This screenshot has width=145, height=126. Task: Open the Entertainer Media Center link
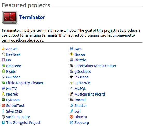(x=95, y=66)
